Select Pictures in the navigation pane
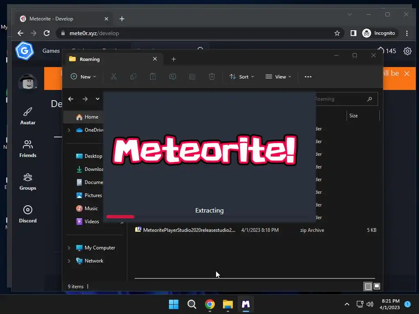The width and height of the screenshot is (419, 314). [x=89, y=195]
